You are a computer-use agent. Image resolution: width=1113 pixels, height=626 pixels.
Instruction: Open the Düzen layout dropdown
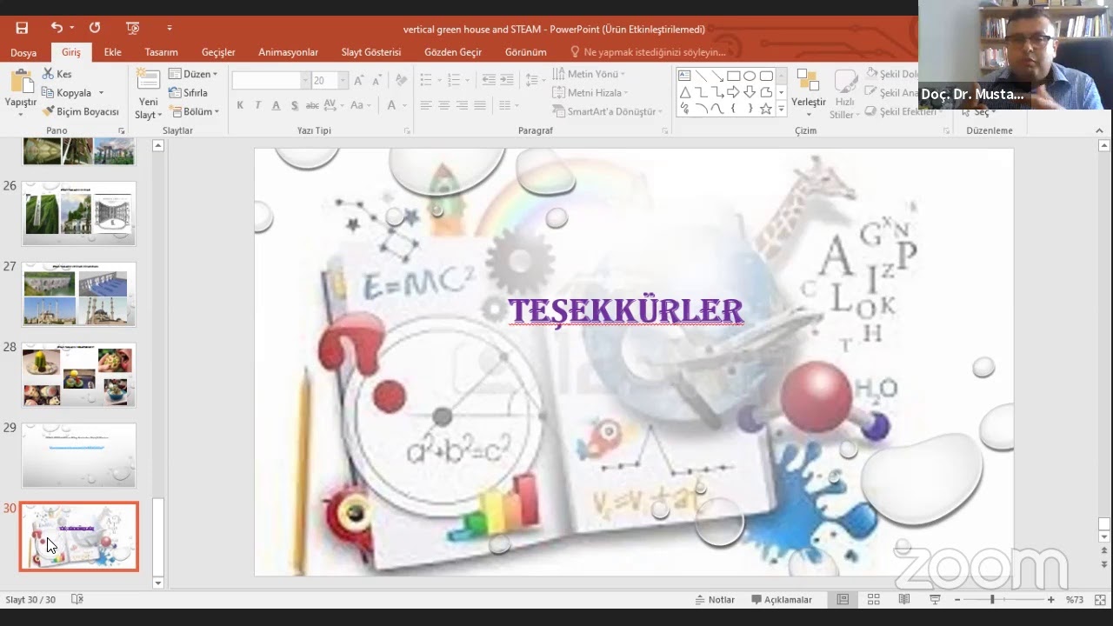click(193, 74)
